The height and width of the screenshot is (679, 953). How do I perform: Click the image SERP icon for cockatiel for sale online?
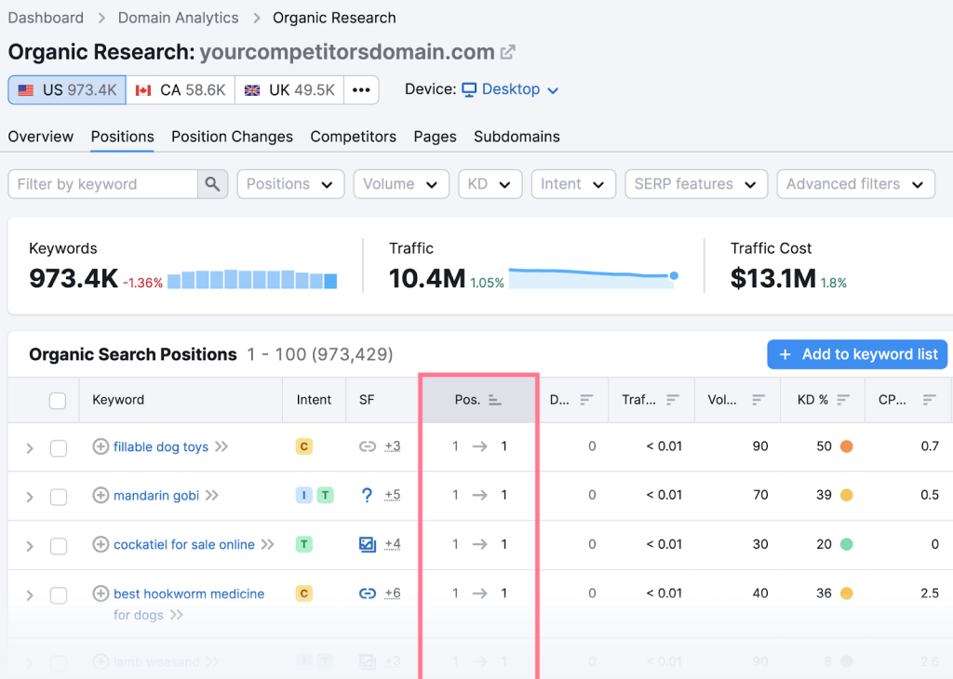pos(368,544)
